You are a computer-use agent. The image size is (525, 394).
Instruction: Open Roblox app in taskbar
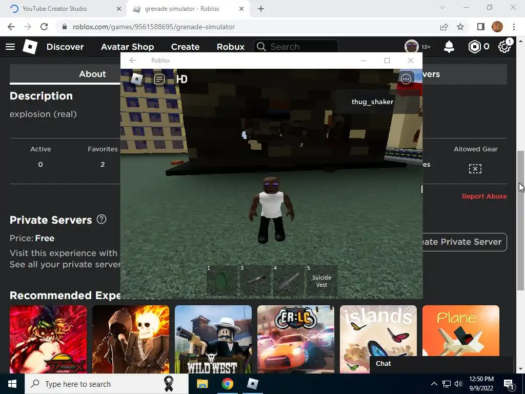[252, 384]
